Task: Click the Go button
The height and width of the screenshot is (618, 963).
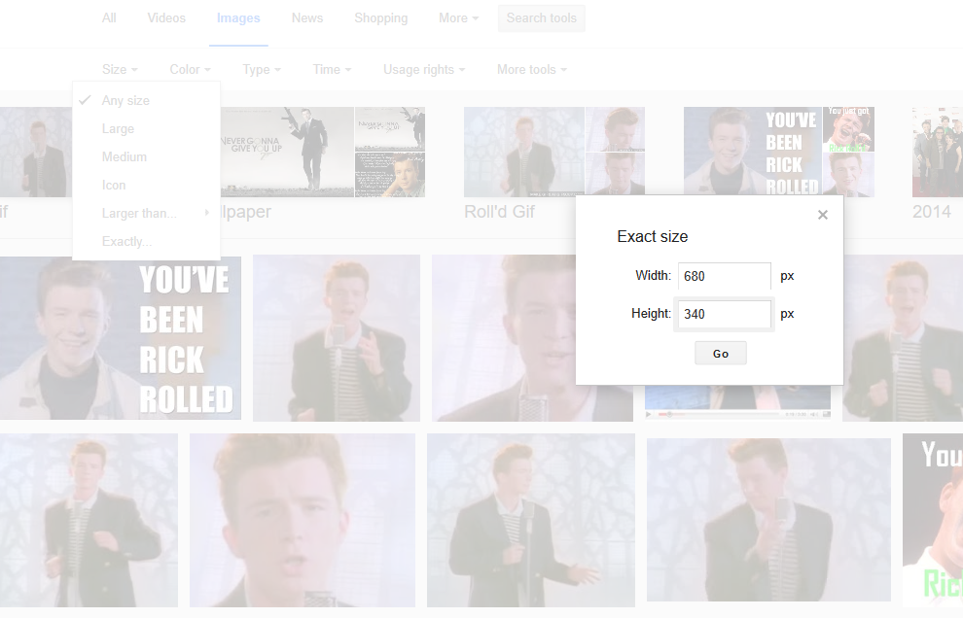Action: tap(721, 354)
